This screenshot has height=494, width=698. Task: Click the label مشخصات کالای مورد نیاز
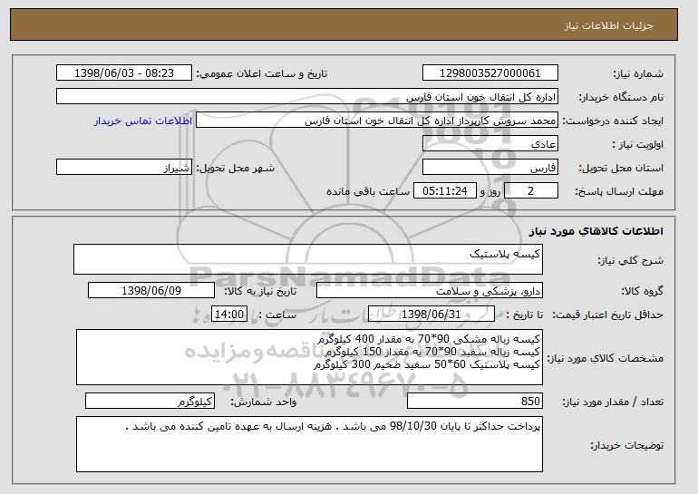pos(605,358)
